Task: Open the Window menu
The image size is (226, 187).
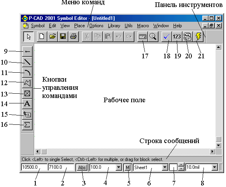Action: pyautogui.click(x=161, y=26)
